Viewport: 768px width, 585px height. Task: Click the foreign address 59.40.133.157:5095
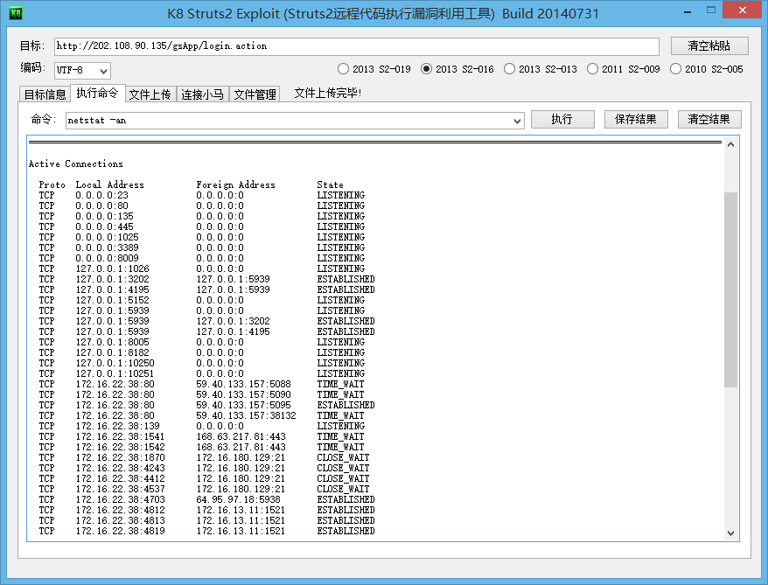pos(243,406)
